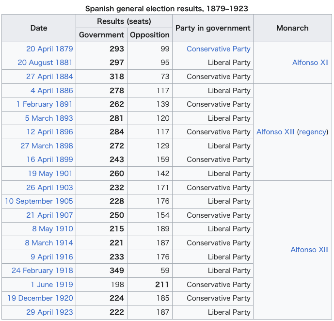The height and width of the screenshot is (321, 334).
Task: Click the 1 June 1919 link
Action: click(x=51, y=285)
